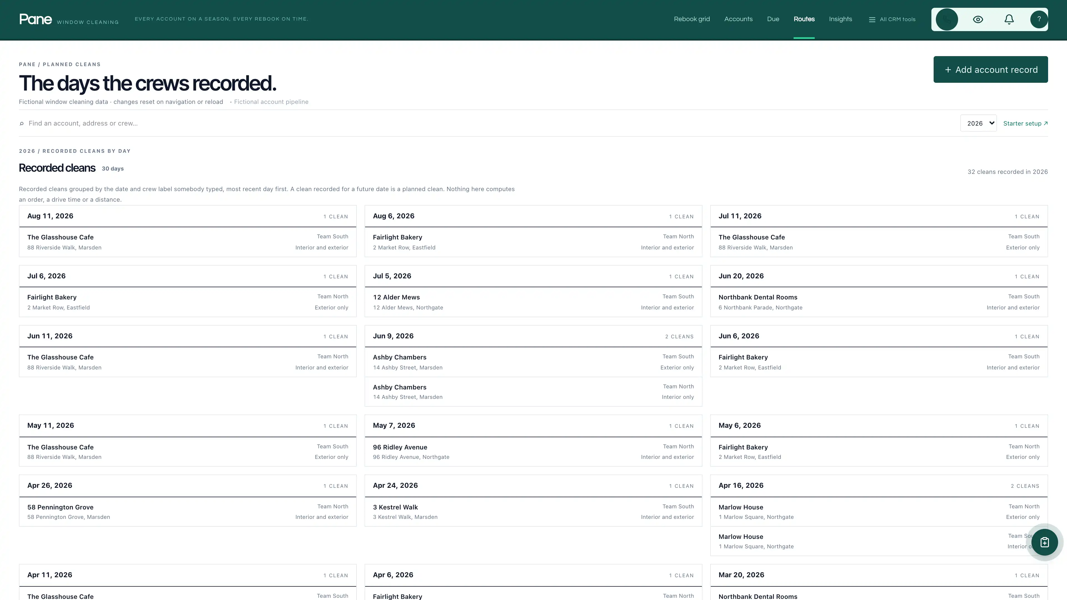The width and height of the screenshot is (1067, 600).
Task: Select the 3 Kestrel Walk clean row
Action: [533, 512]
